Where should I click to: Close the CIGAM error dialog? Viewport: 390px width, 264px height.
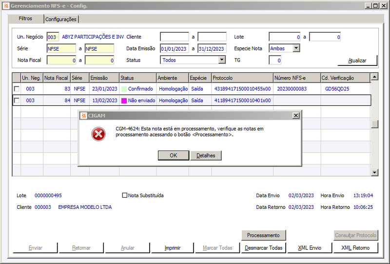coord(296,115)
